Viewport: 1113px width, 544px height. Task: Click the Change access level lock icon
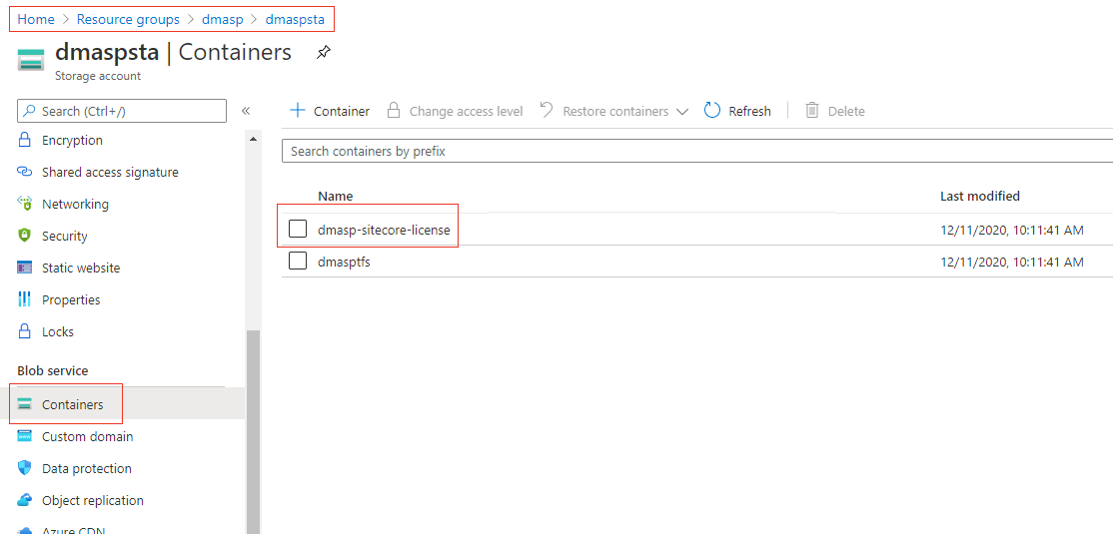point(394,111)
